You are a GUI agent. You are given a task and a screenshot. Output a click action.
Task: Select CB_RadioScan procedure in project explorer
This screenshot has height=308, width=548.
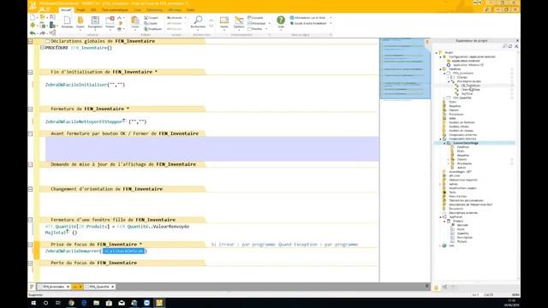tap(470, 86)
